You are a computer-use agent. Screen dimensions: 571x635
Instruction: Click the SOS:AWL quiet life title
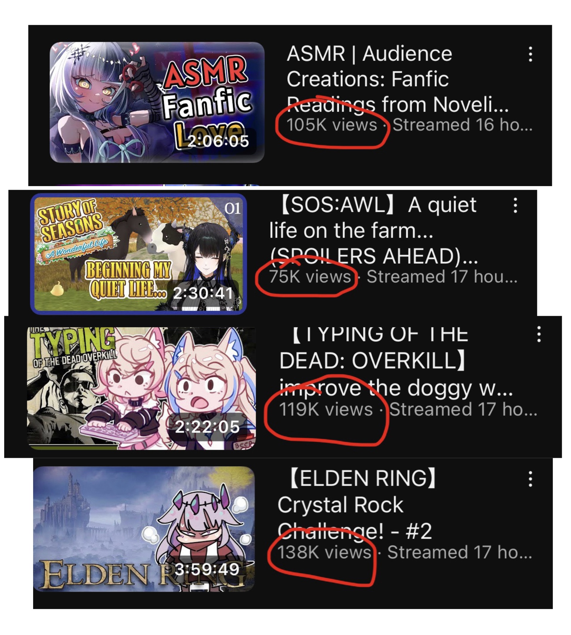(373, 231)
